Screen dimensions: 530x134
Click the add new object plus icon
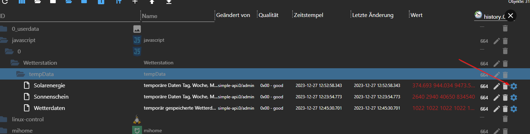(x=135, y=2)
